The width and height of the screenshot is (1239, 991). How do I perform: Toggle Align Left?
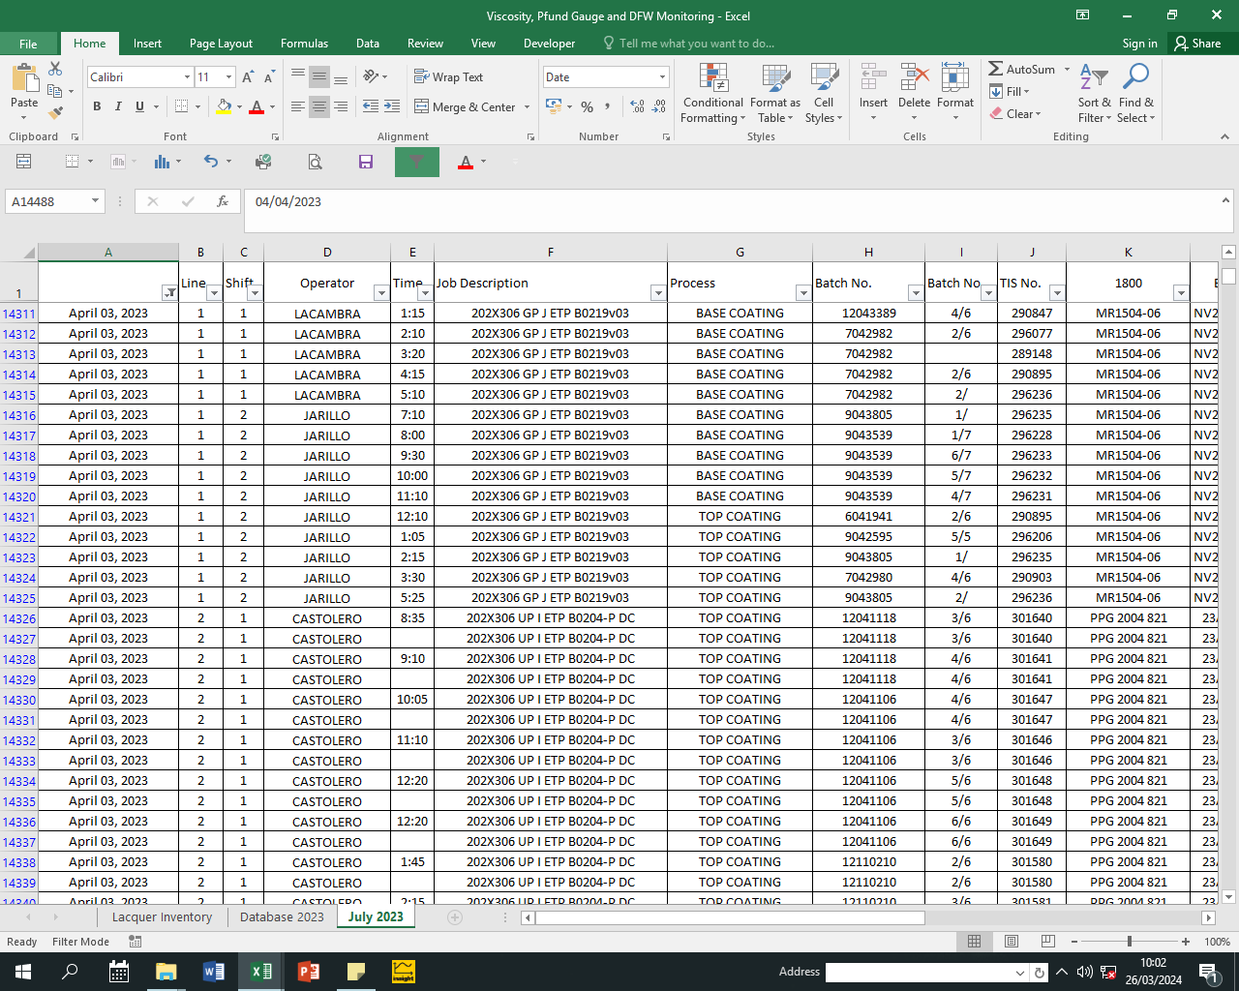tap(297, 106)
